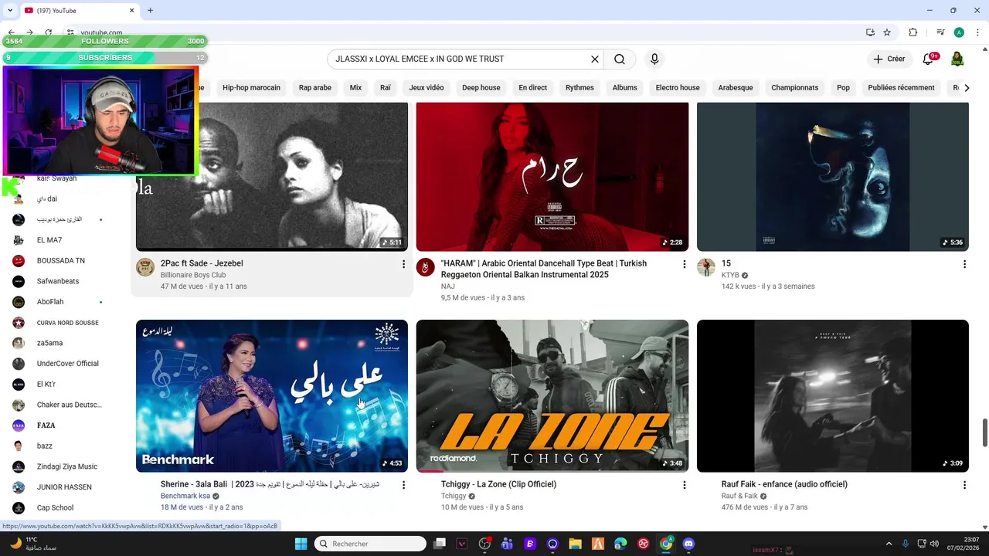Open the Rauf & Faik channel link
Screen dimensions: 989x556
tap(739, 496)
